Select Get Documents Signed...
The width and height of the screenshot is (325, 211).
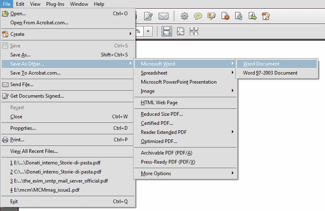[68, 96]
